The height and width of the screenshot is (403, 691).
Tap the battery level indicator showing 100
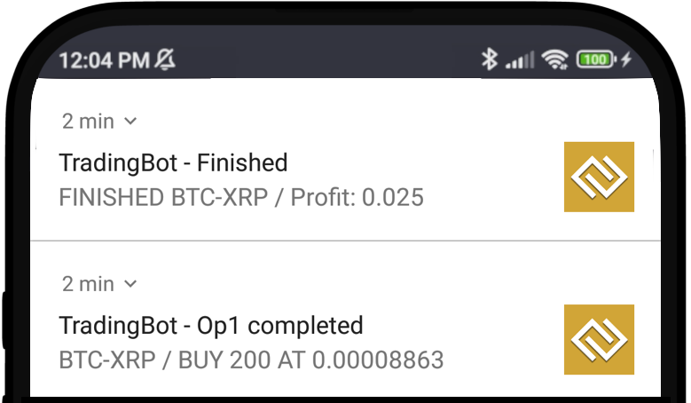(x=595, y=59)
